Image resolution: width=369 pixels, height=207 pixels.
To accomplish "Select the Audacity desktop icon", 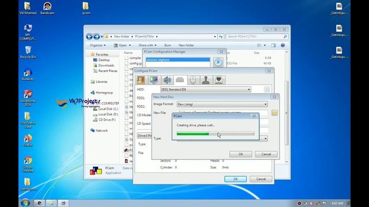I will point(28,74).
